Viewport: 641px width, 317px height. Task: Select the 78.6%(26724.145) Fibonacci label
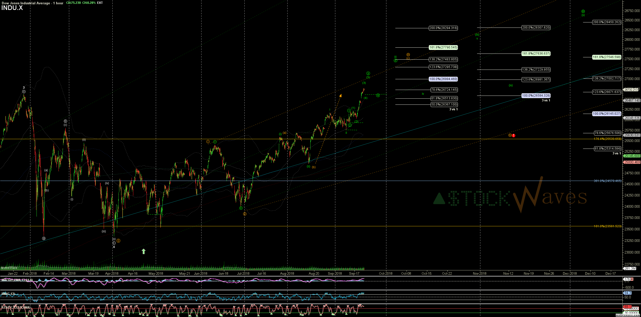[x=444, y=90]
